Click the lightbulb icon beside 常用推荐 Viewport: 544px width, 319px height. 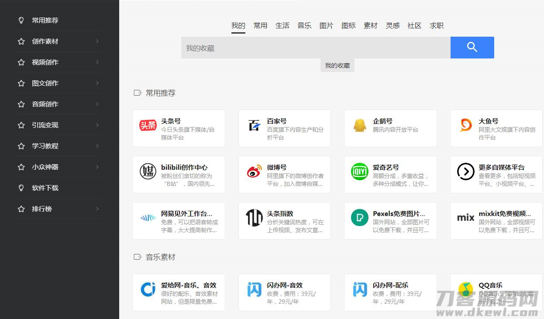[21, 20]
